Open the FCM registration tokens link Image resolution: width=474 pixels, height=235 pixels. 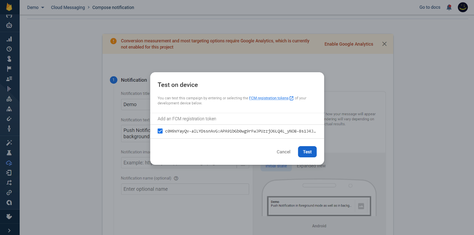click(x=269, y=98)
